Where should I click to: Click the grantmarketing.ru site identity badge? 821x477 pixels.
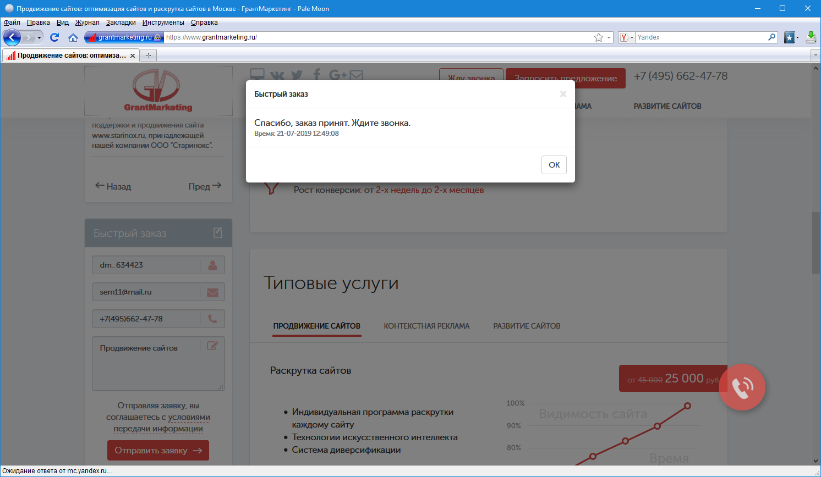pyautogui.click(x=124, y=37)
